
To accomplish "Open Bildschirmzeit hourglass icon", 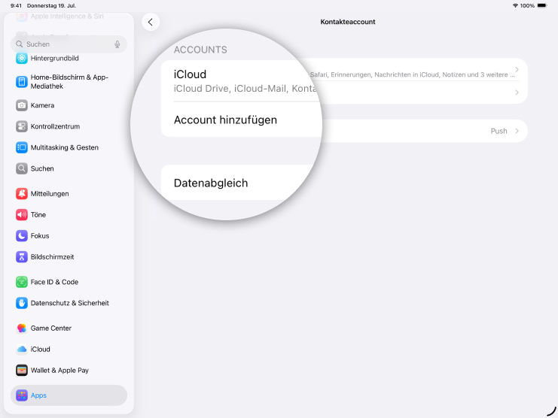I will click(22, 257).
